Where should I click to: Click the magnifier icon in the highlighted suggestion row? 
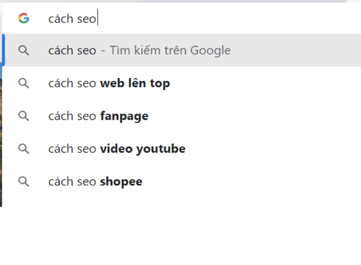(23, 50)
